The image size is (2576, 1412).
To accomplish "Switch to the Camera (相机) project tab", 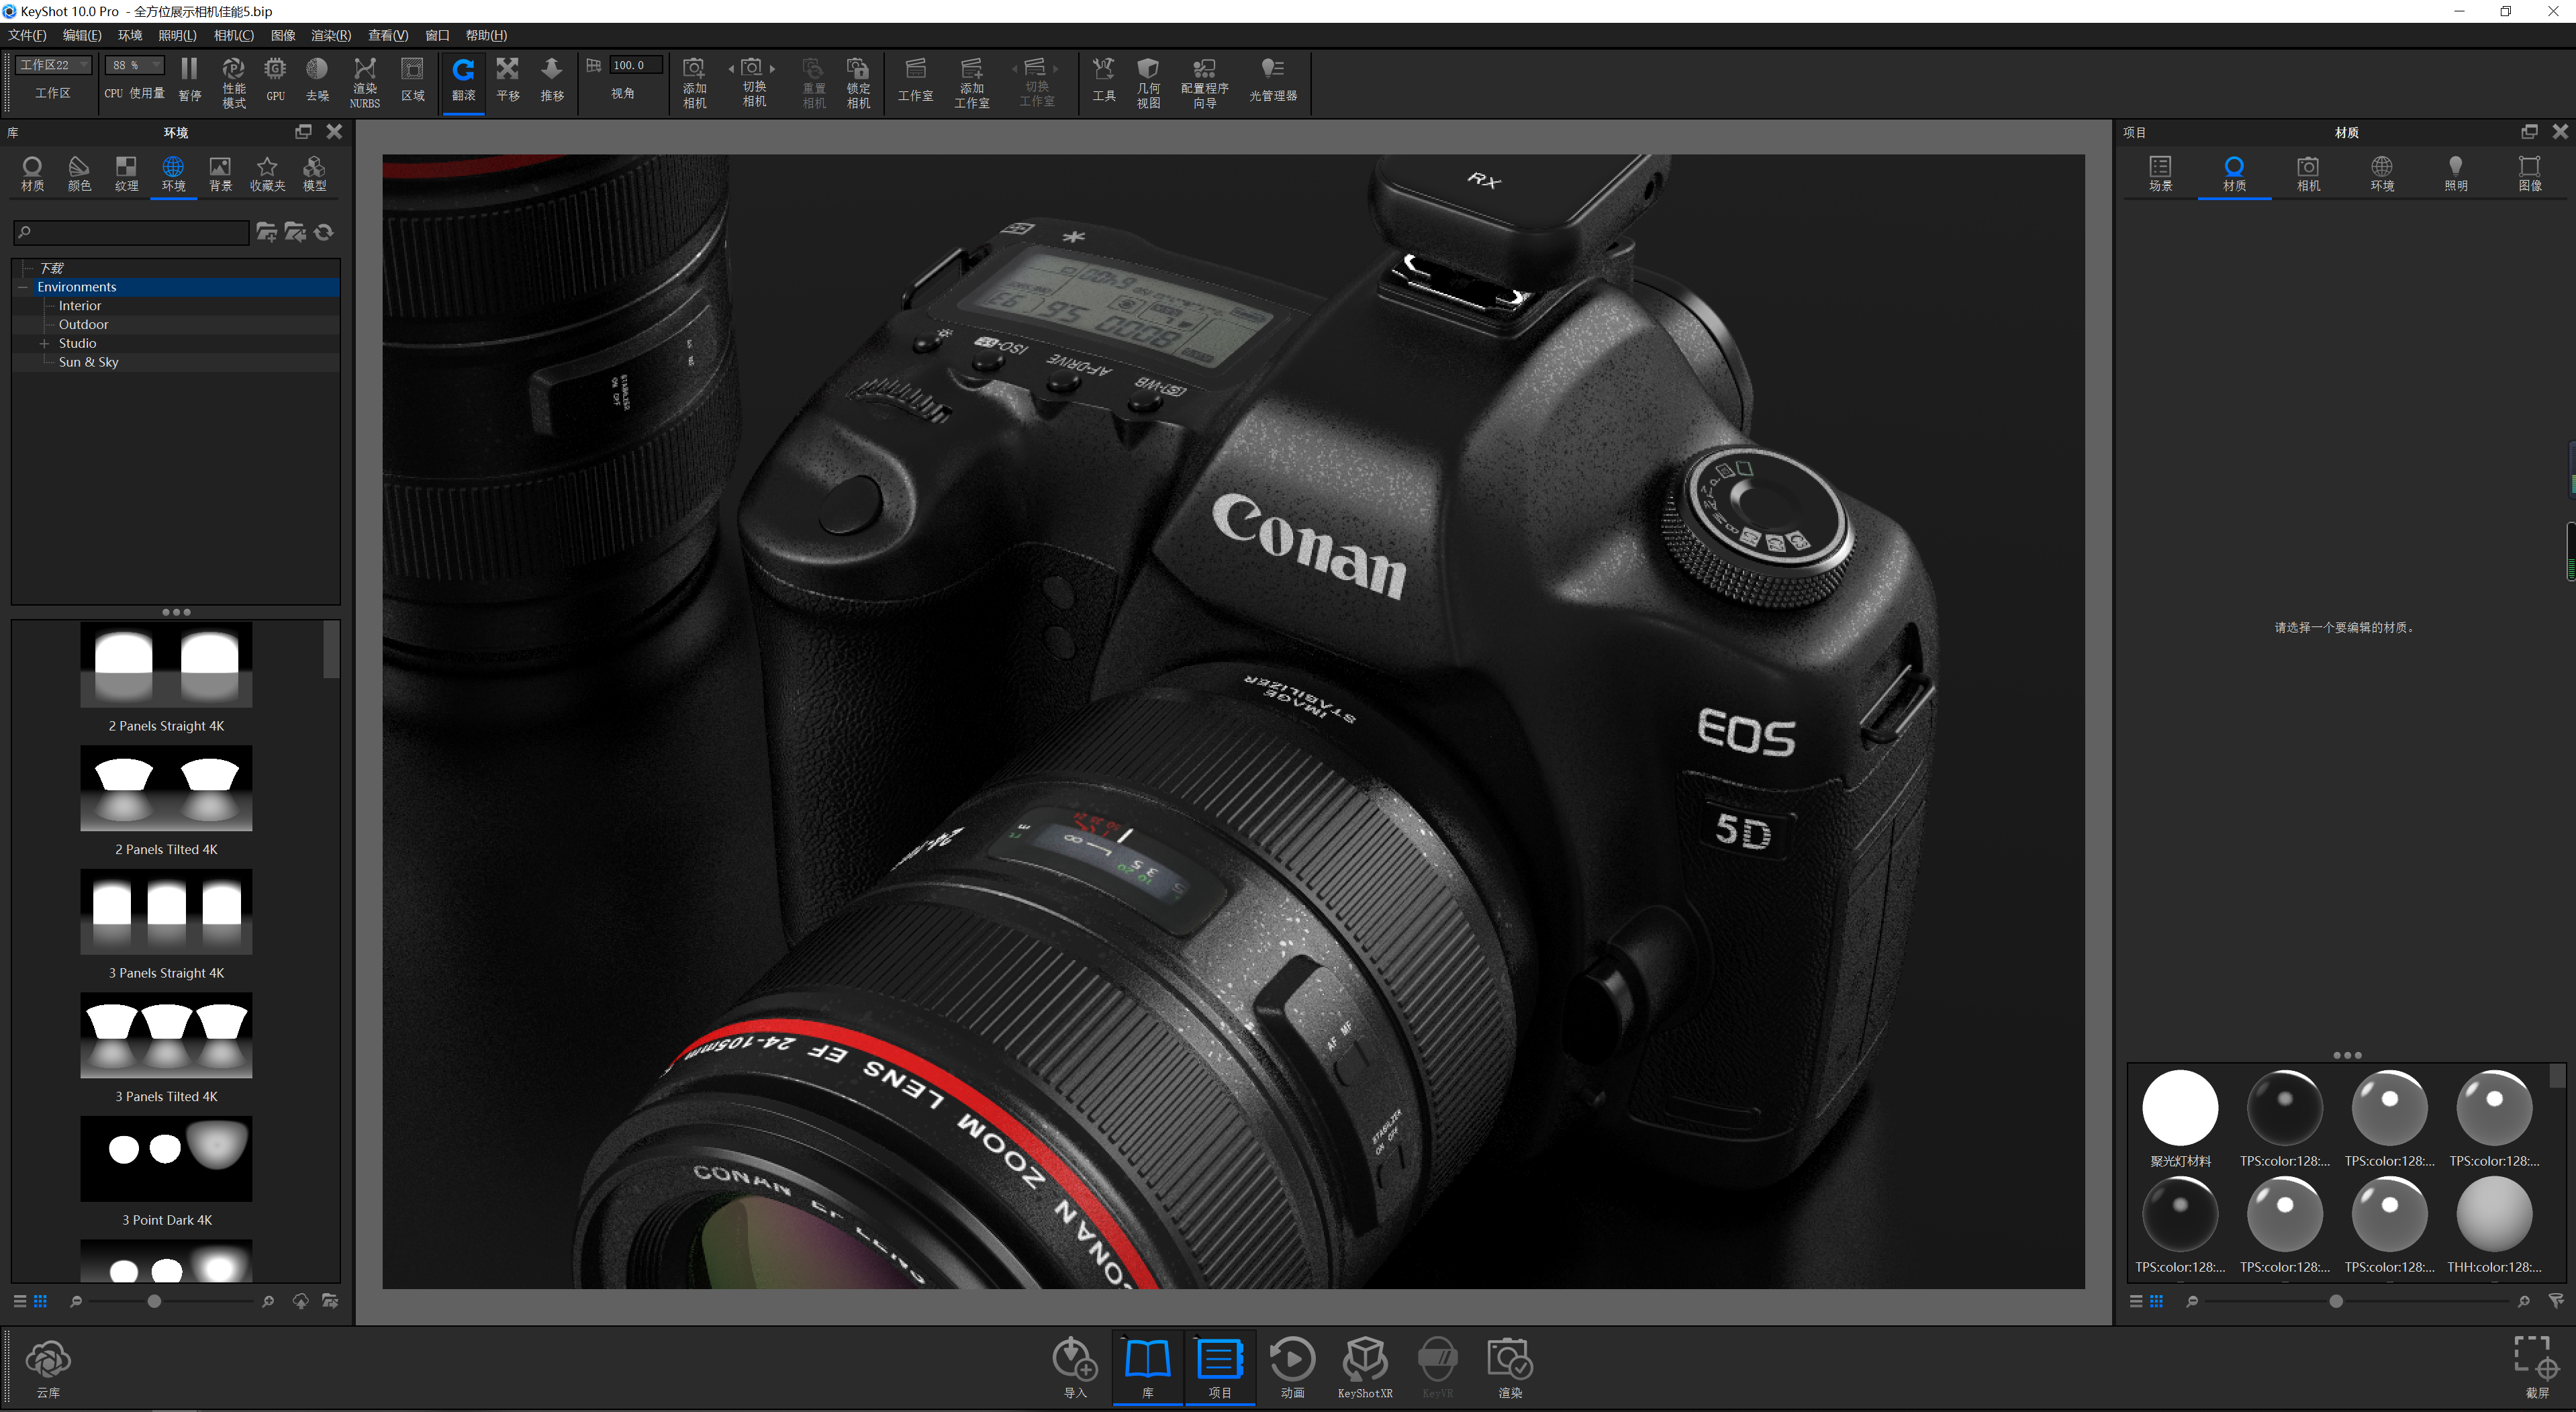I will point(2308,174).
